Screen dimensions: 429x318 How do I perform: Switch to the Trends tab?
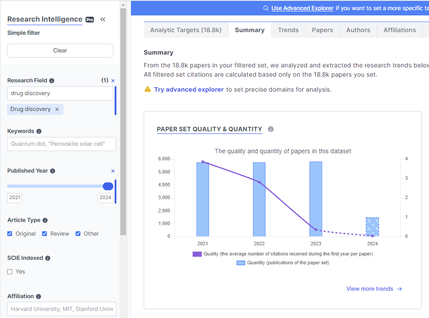click(x=288, y=30)
